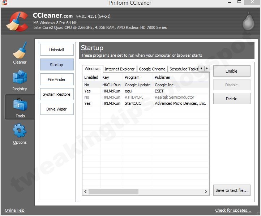Click Enabled value in egui row
The height and width of the screenshot is (216, 261).
tap(87, 91)
